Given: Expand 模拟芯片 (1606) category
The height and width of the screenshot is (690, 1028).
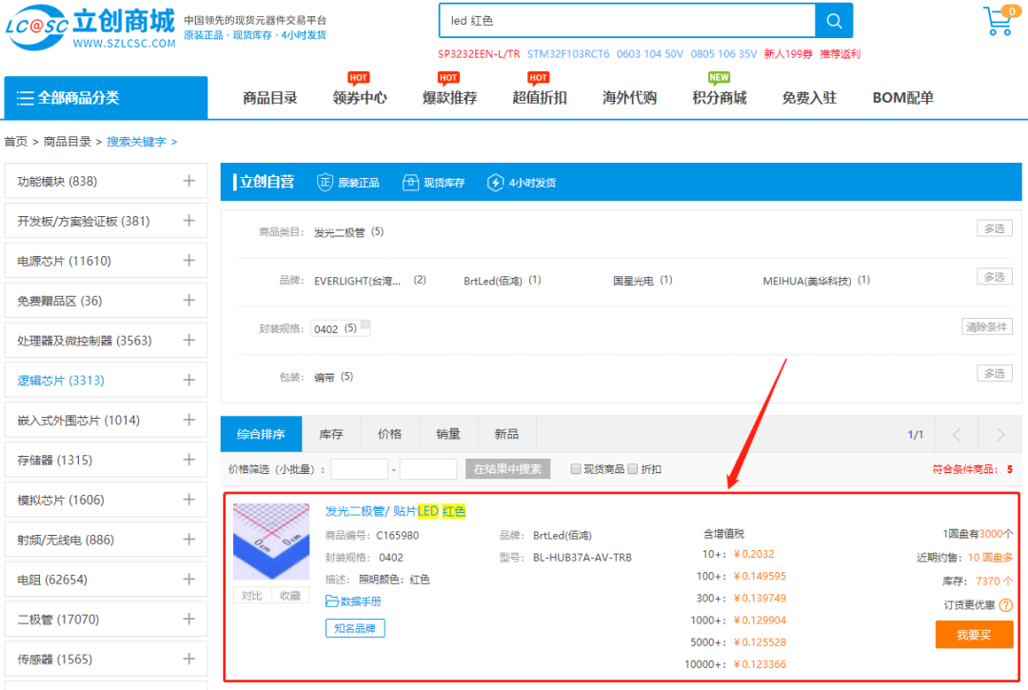Looking at the screenshot, I should coord(188,500).
